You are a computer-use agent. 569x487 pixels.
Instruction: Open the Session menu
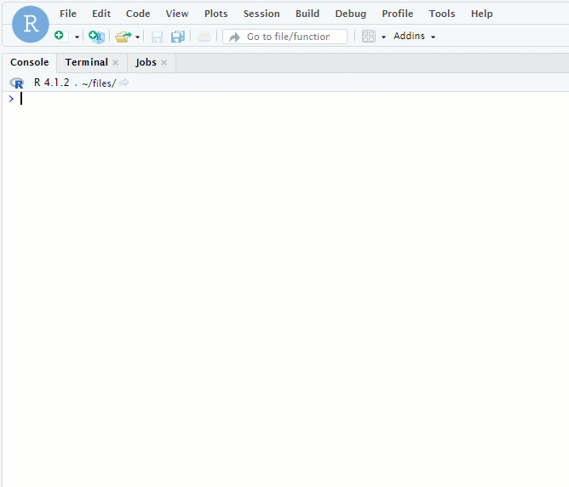point(261,14)
